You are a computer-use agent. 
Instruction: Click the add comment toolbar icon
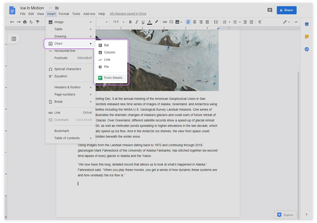coord(171,22)
